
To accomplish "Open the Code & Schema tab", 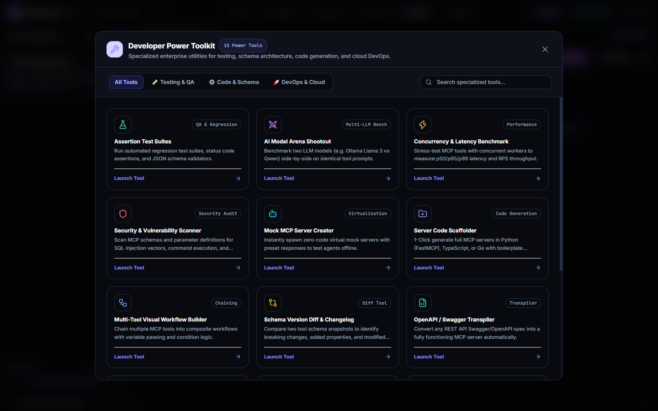I will (234, 82).
